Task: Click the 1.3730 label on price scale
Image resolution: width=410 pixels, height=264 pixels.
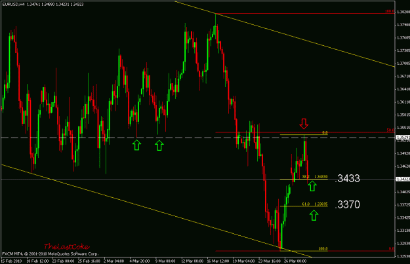Action: 403,50
